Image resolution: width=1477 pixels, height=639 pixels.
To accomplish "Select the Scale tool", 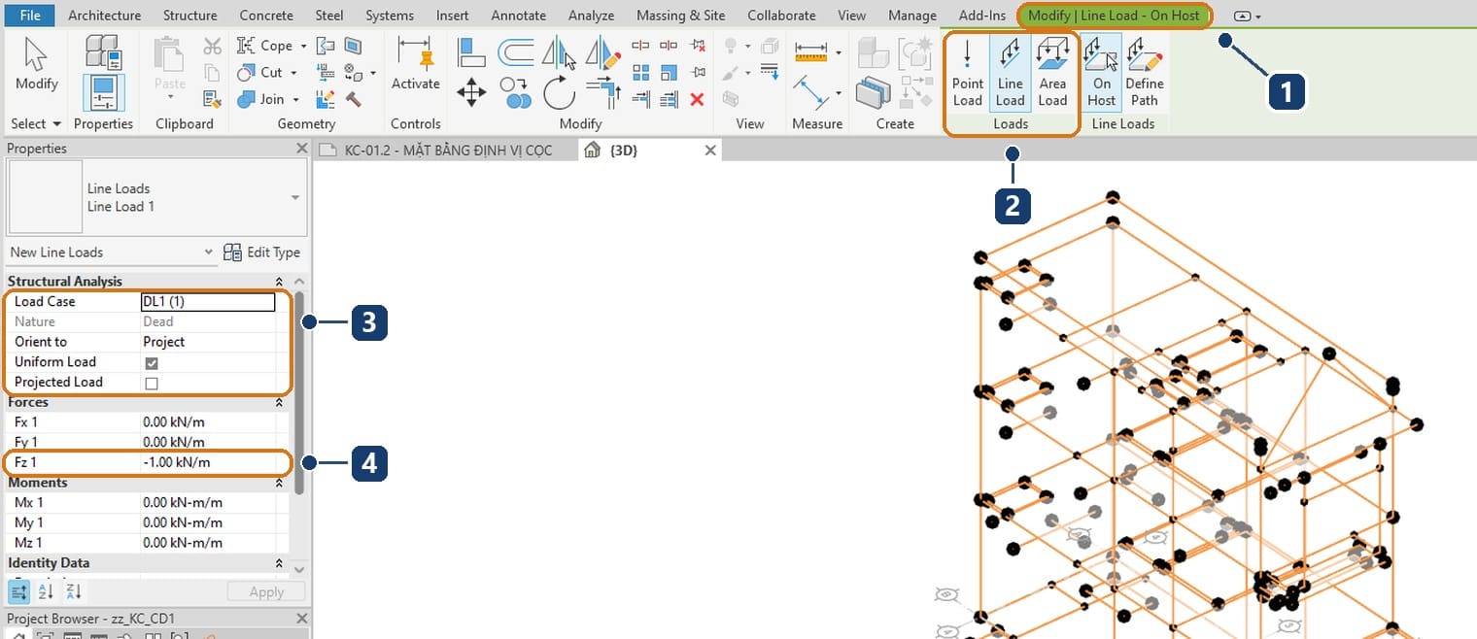I will click(669, 72).
